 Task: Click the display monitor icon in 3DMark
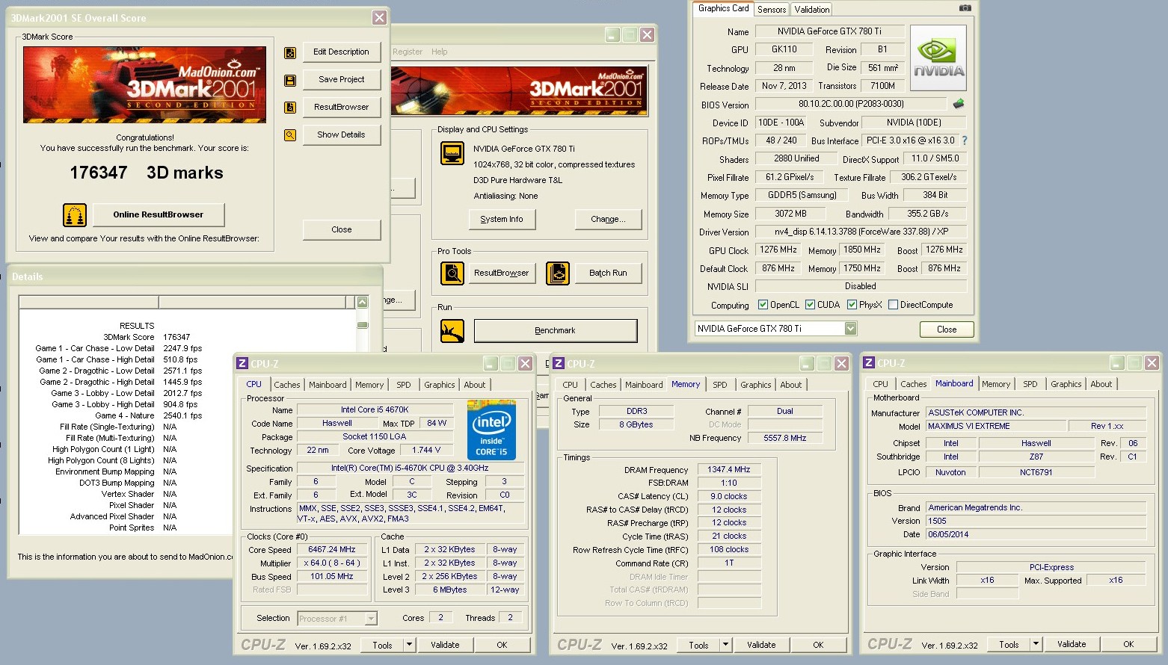point(452,153)
